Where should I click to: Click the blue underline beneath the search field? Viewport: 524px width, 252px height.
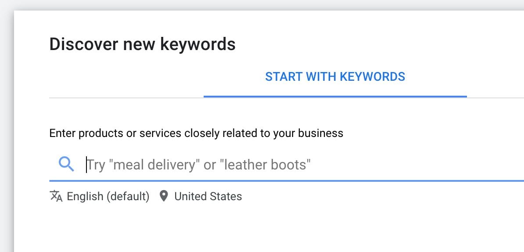(x=287, y=181)
